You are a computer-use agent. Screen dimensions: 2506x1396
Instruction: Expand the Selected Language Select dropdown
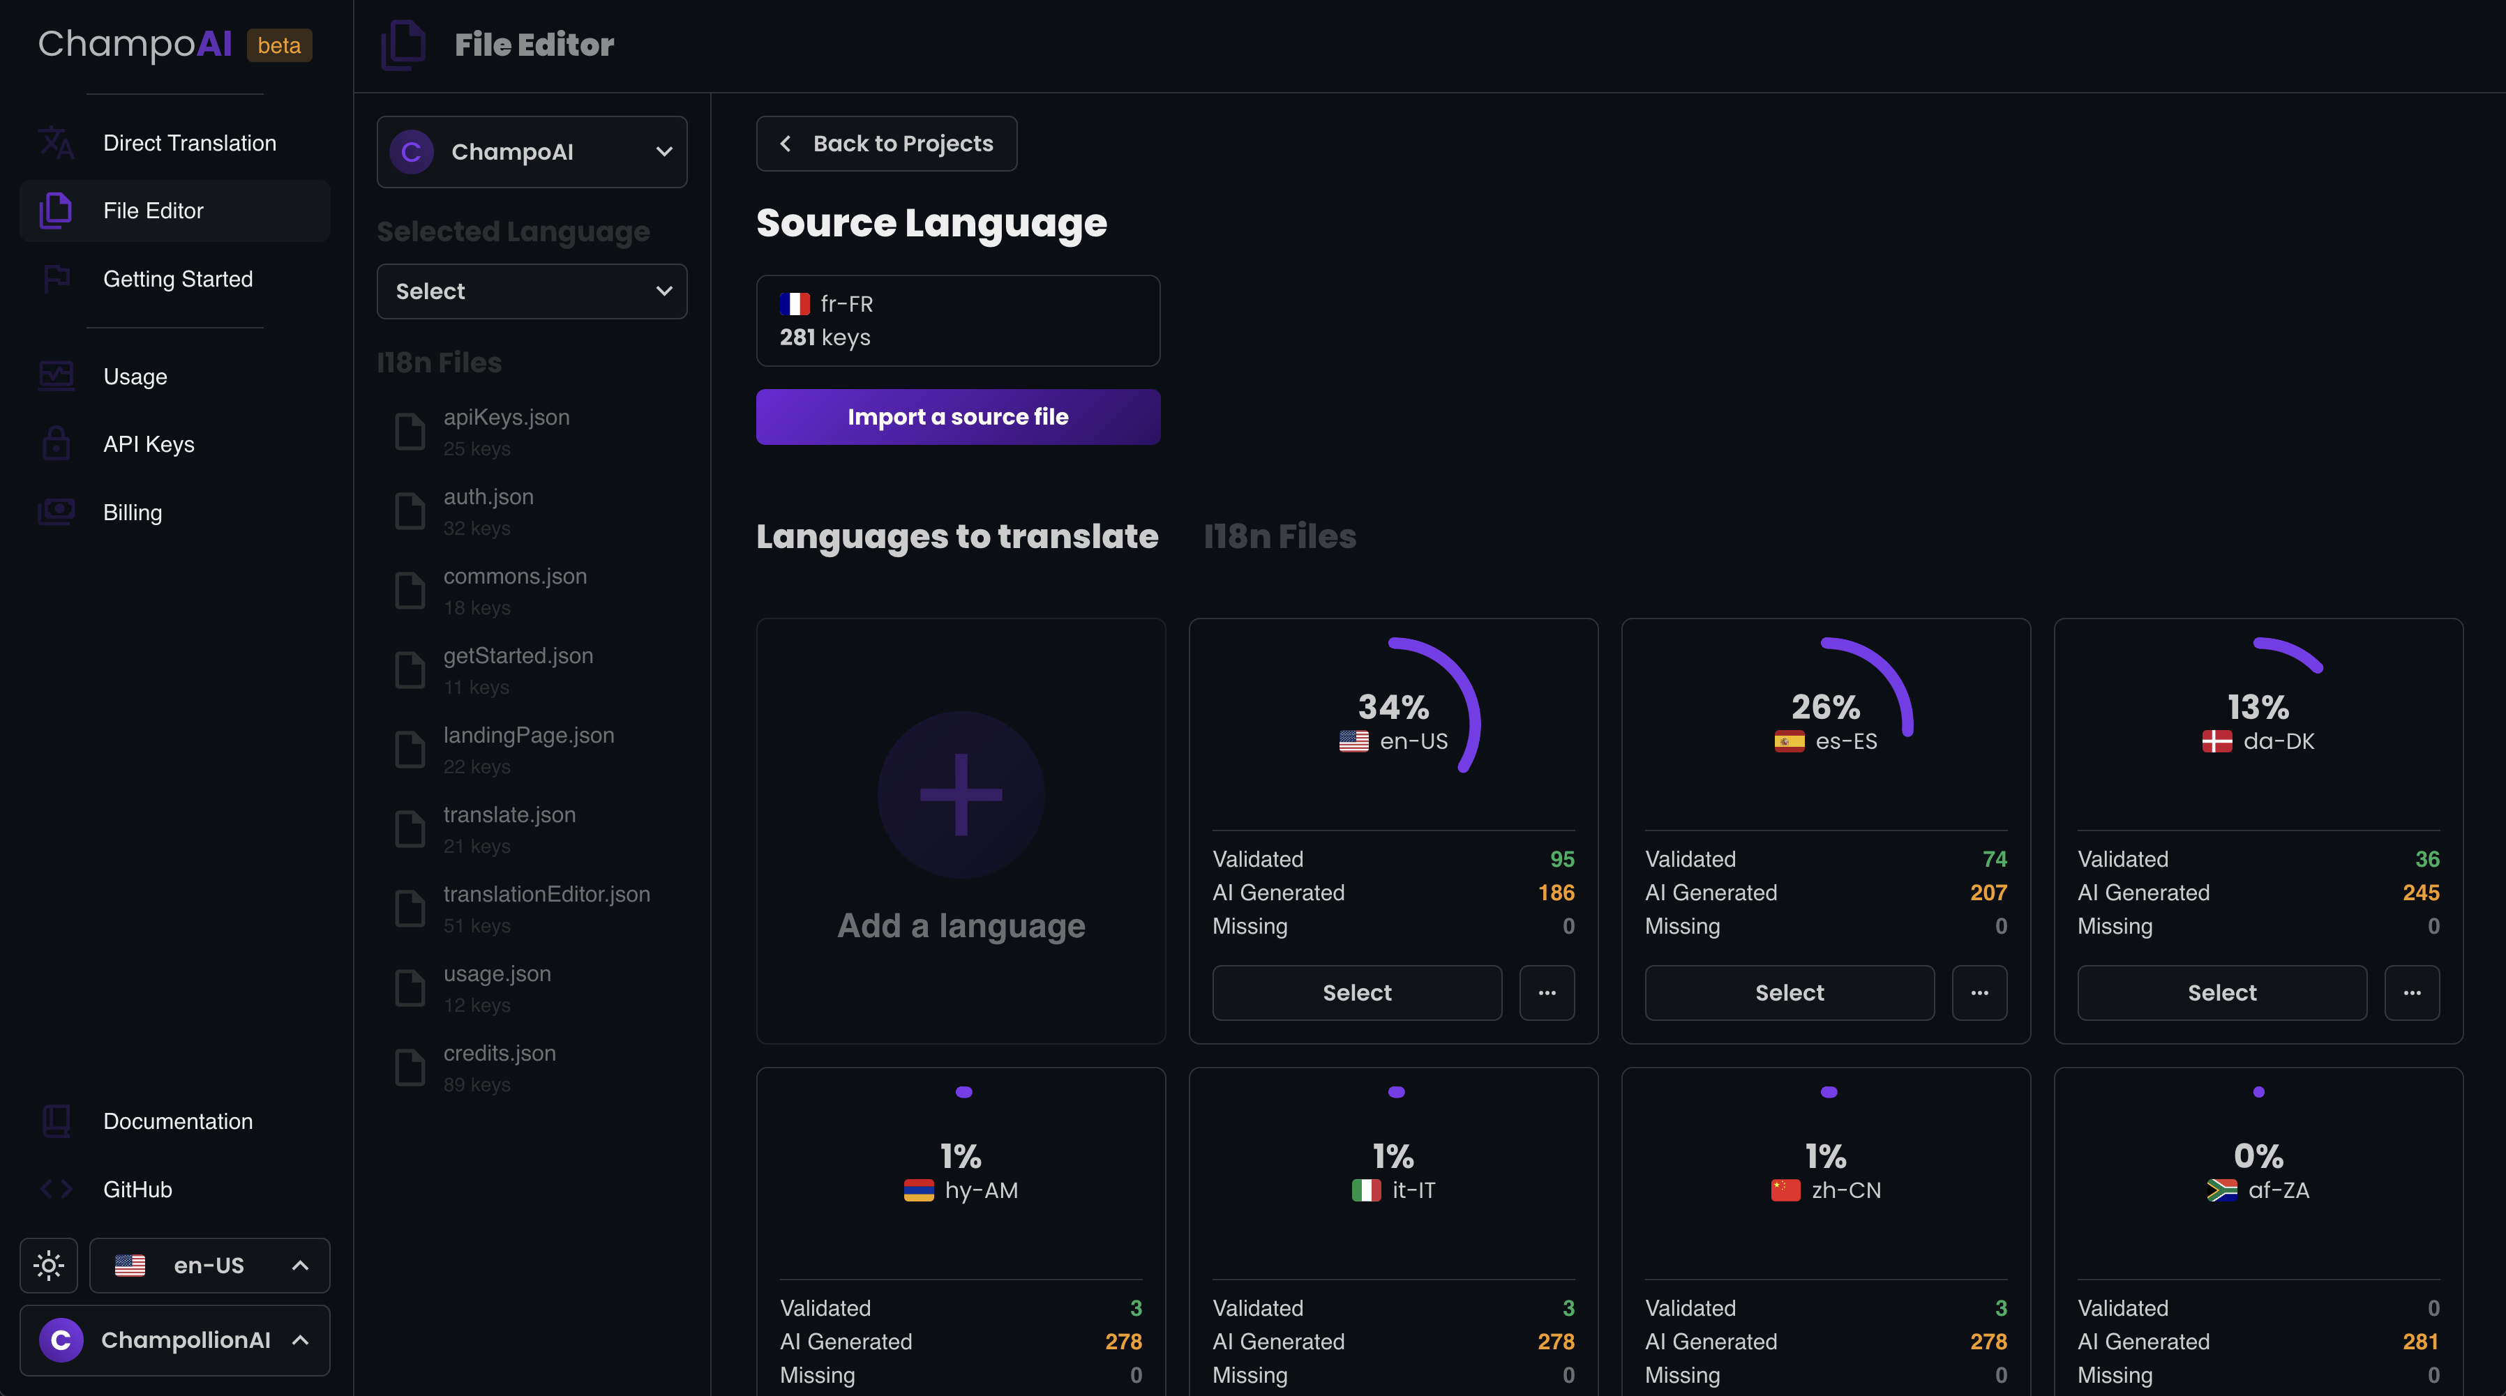(x=531, y=291)
